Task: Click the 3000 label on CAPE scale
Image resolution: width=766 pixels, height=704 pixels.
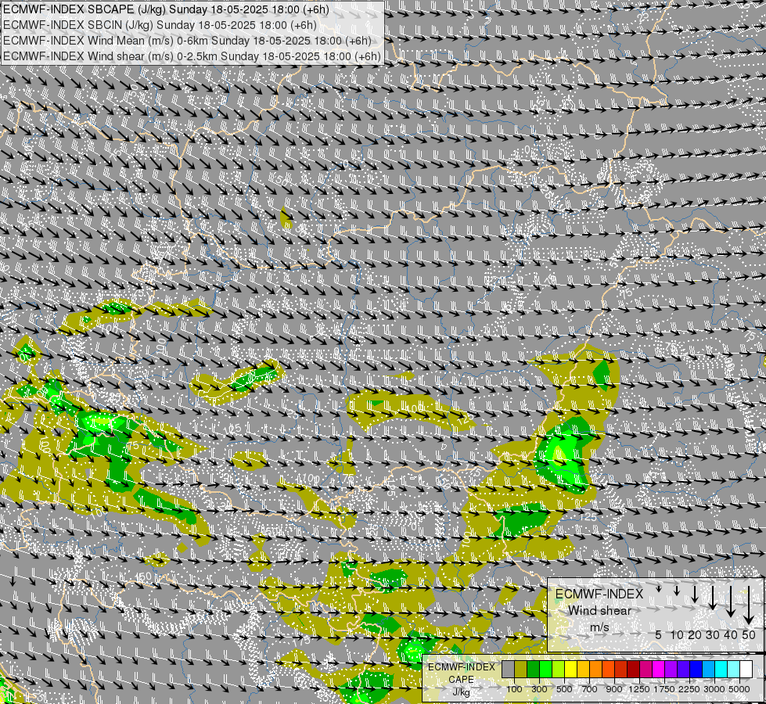Action: click(x=714, y=689)
